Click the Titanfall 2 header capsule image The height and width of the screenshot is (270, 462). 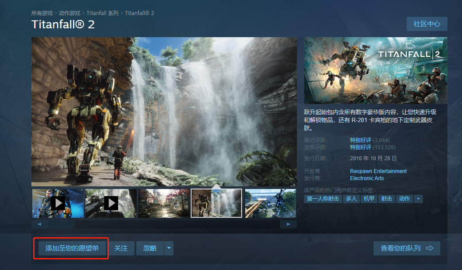(376, 70)
